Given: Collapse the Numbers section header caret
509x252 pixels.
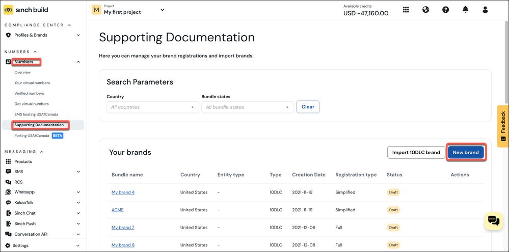Looking at the screenshot, I should pyautogui.click(x=35, y=51).
